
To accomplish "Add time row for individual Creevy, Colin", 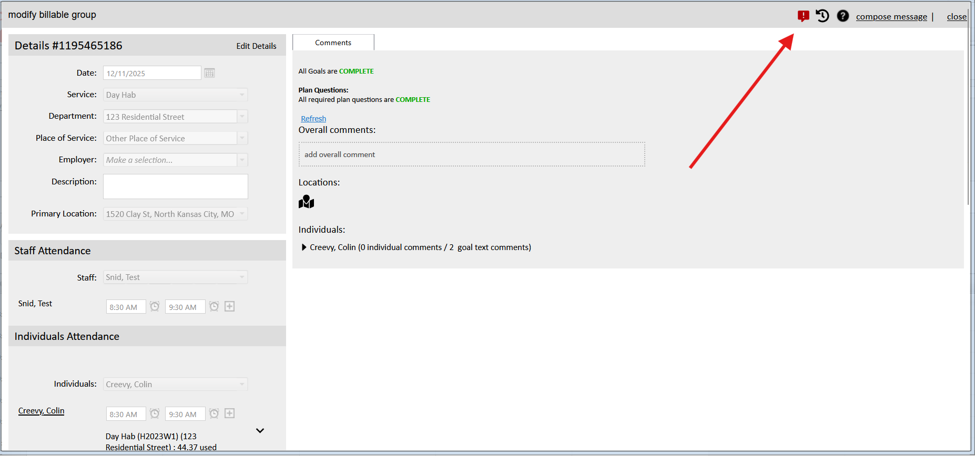I will point(229,414).
